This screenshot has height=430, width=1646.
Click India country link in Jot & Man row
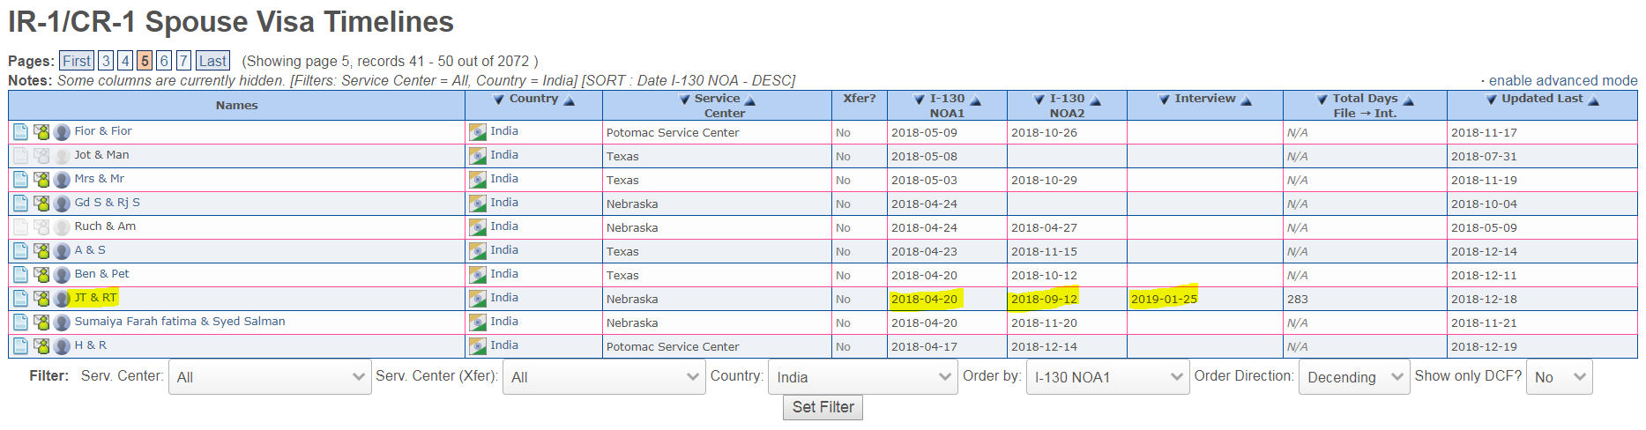tap(504, 154)
